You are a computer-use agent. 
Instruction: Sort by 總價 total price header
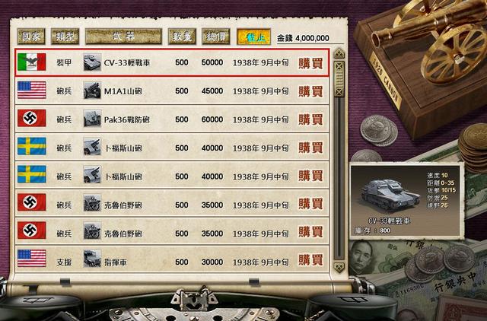[216, 37]
